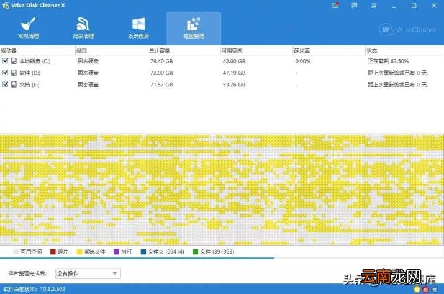444x294 pixels.
Task: Click the 0.00% fragmentation rate value
Action: click(302, 61)
